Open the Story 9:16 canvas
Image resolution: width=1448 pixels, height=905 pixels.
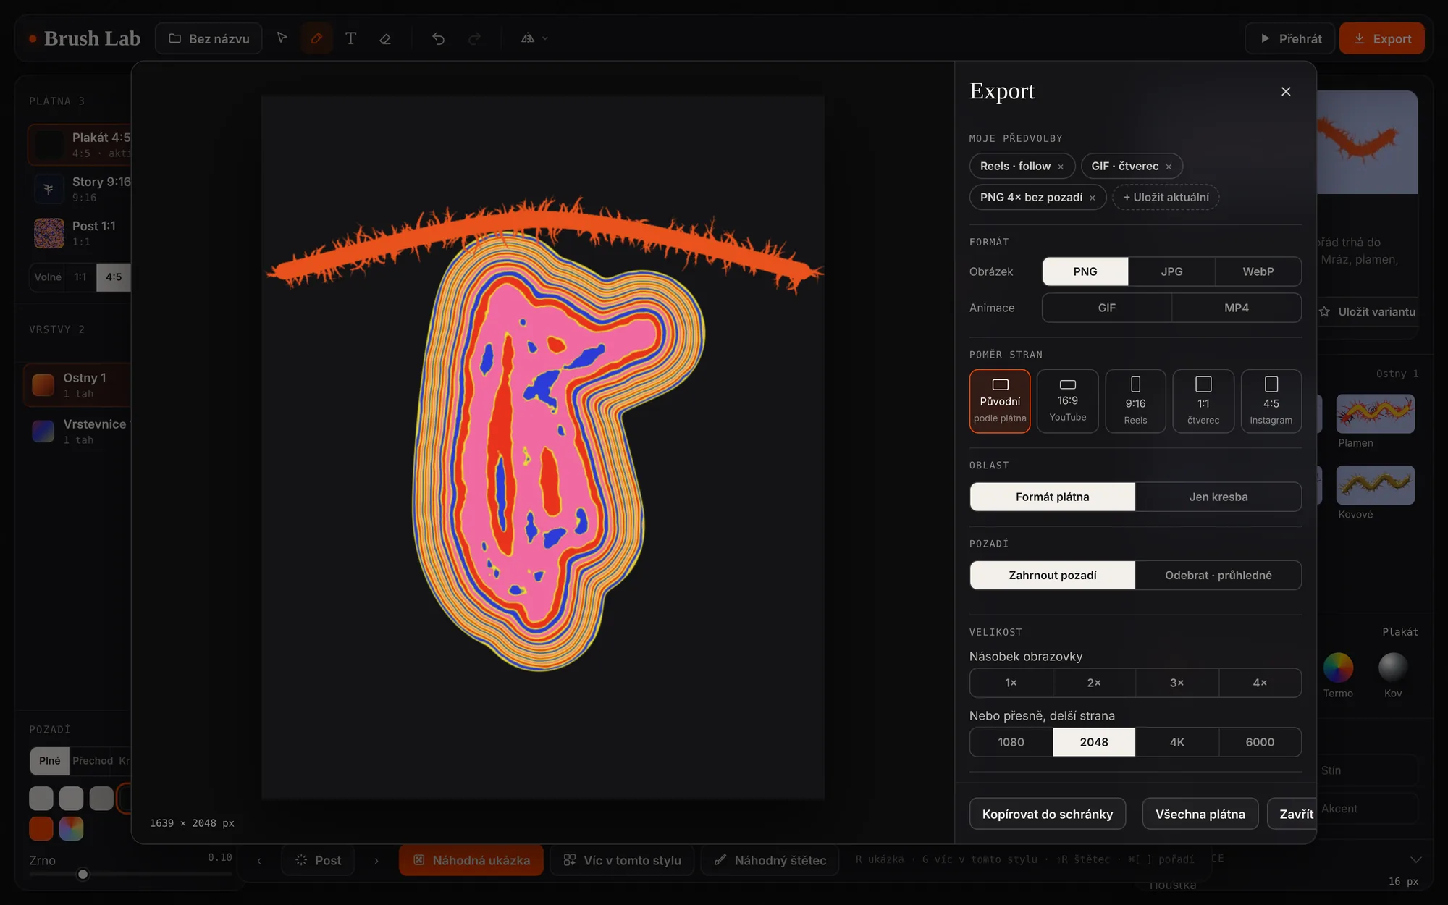80,189
